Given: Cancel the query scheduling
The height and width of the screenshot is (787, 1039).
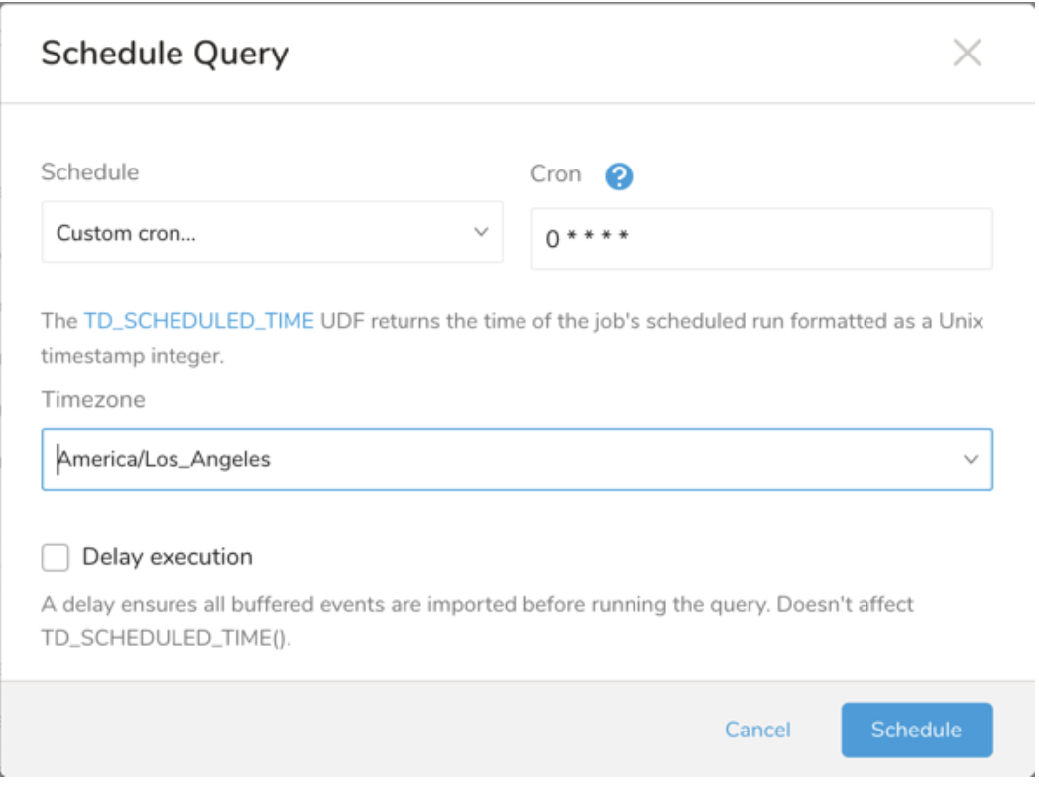Looking at the screenshot, I should click(757, 730).
